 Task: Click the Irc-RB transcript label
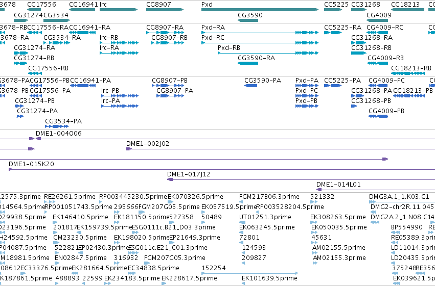[x=109, y=38]
